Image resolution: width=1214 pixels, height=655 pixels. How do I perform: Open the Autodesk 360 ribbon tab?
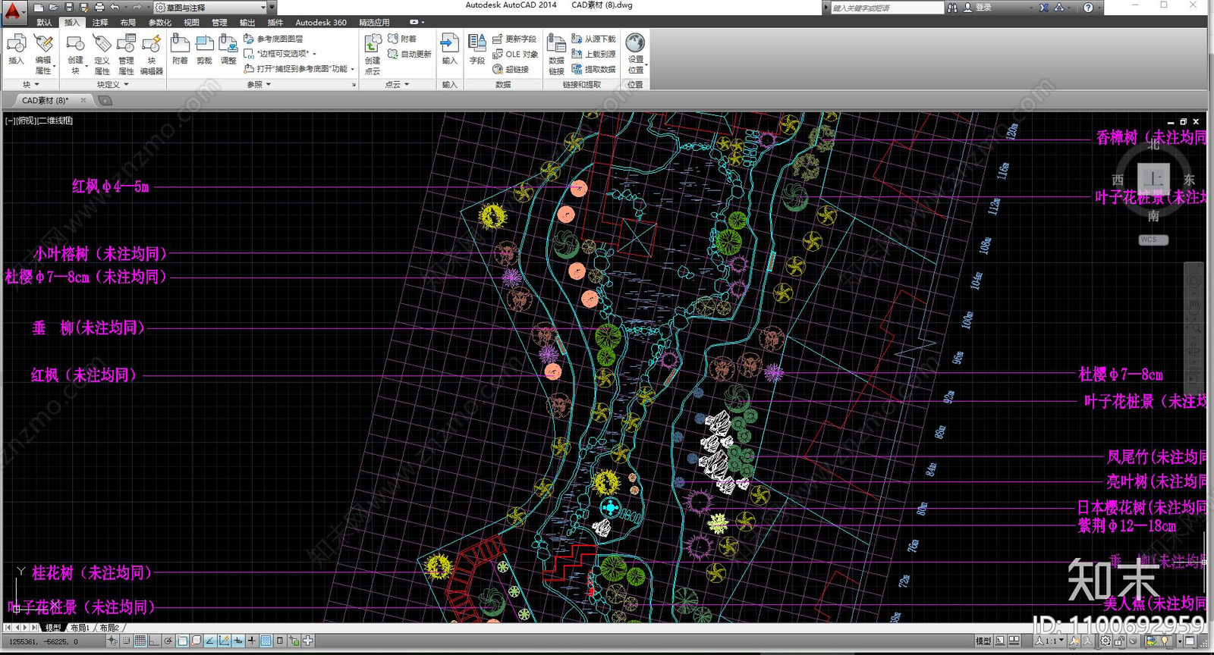(321, 23)
